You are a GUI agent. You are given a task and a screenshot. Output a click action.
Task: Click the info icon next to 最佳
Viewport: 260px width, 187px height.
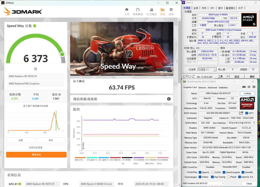(60, 94)
